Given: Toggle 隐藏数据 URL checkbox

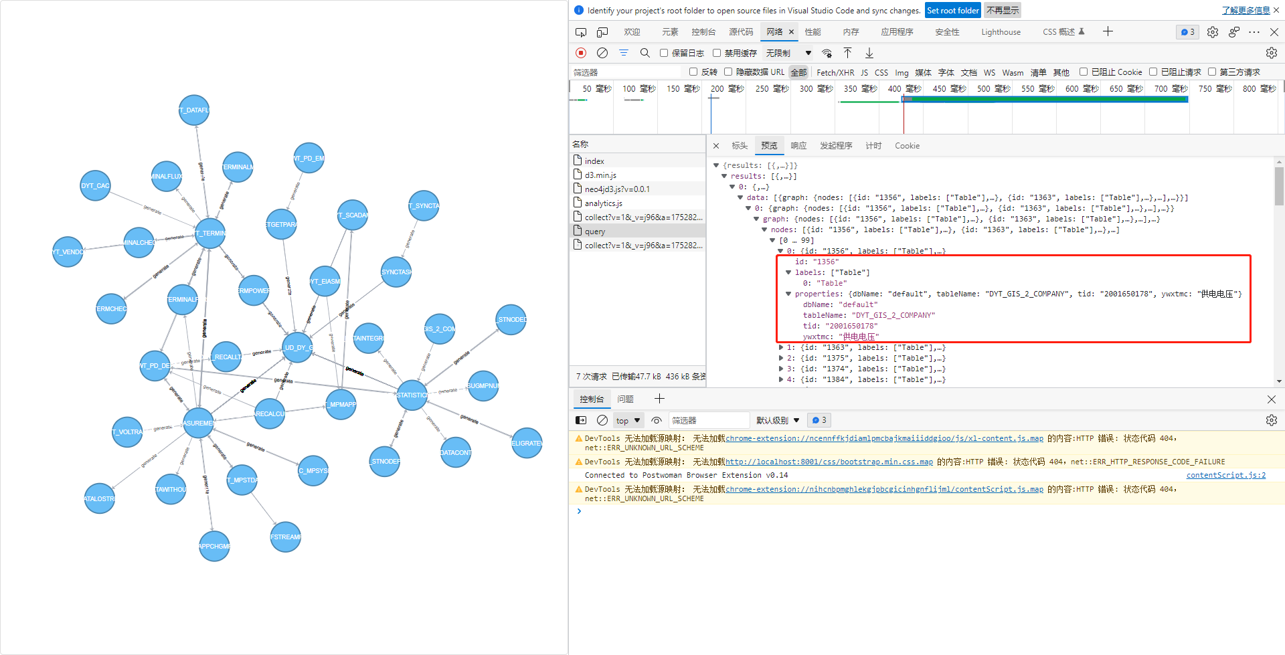Looking at the screenshot, I should tap(728, 72).
